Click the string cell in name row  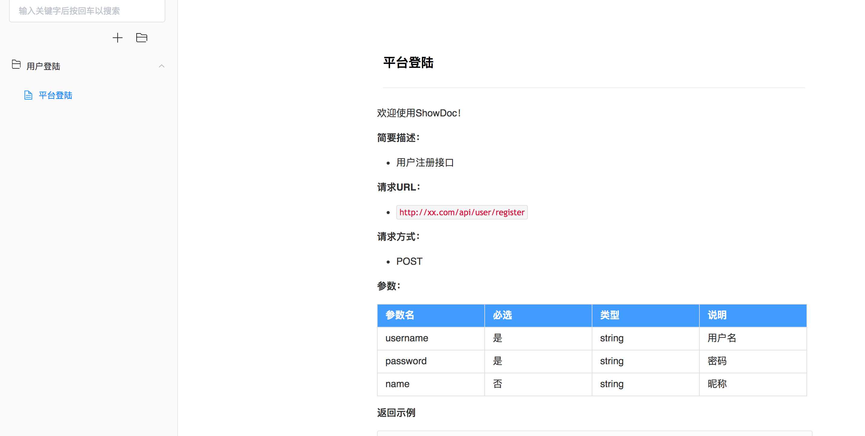coord(646,384)
